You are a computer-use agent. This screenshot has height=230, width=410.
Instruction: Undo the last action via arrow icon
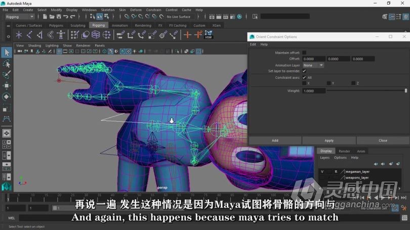tap(66, 17)
